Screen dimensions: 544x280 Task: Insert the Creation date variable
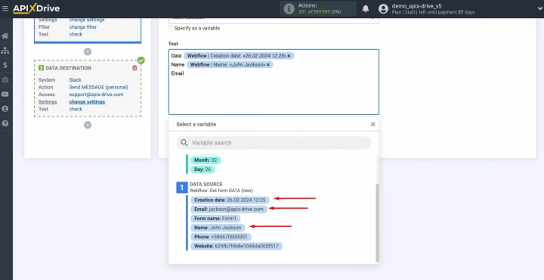click(230, 200)
